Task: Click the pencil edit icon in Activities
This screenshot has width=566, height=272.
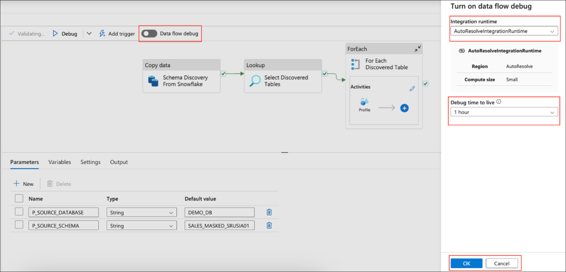Action: tap(412, 89)
